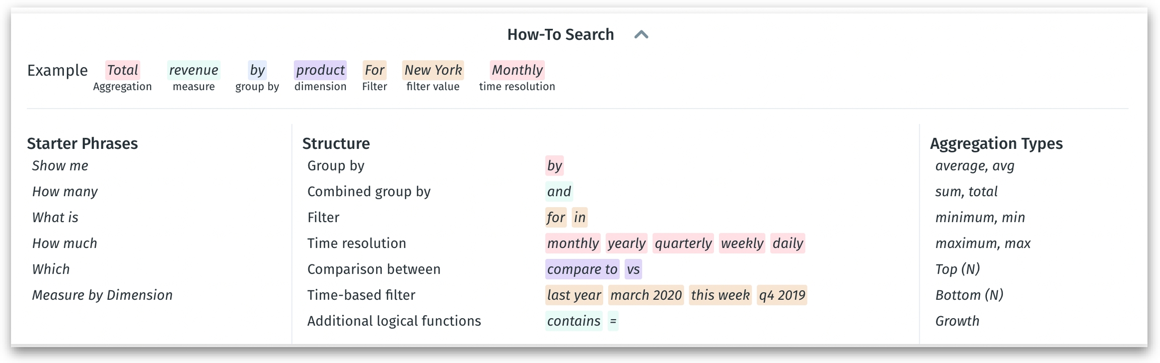Pick the 'How many' starter phrase
1160x363 pixels.
[65, 192]
